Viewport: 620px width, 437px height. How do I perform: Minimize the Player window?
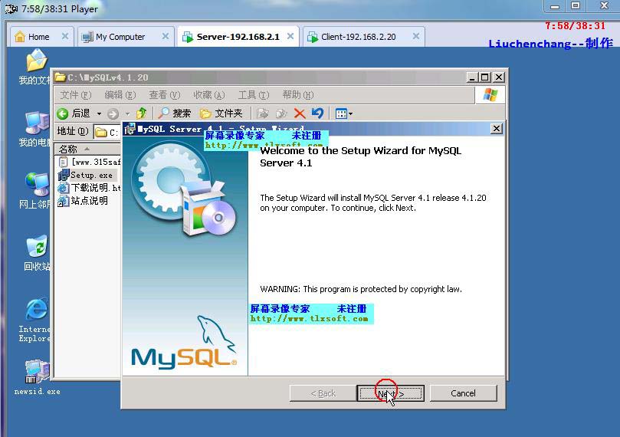point(555,6)
